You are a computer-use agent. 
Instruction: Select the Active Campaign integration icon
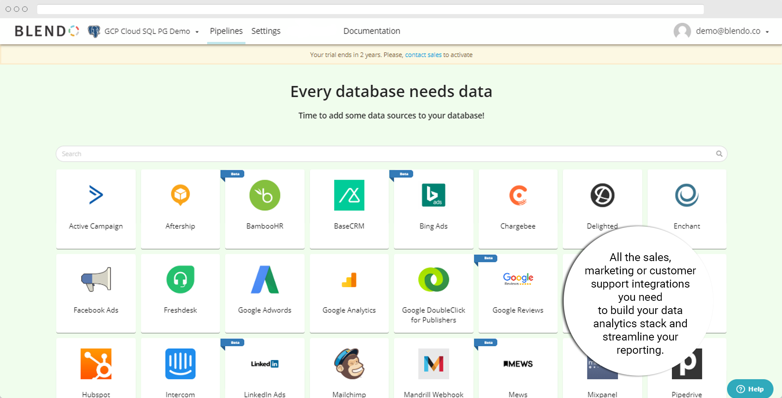pyautogui.click(x=96, y=195)
